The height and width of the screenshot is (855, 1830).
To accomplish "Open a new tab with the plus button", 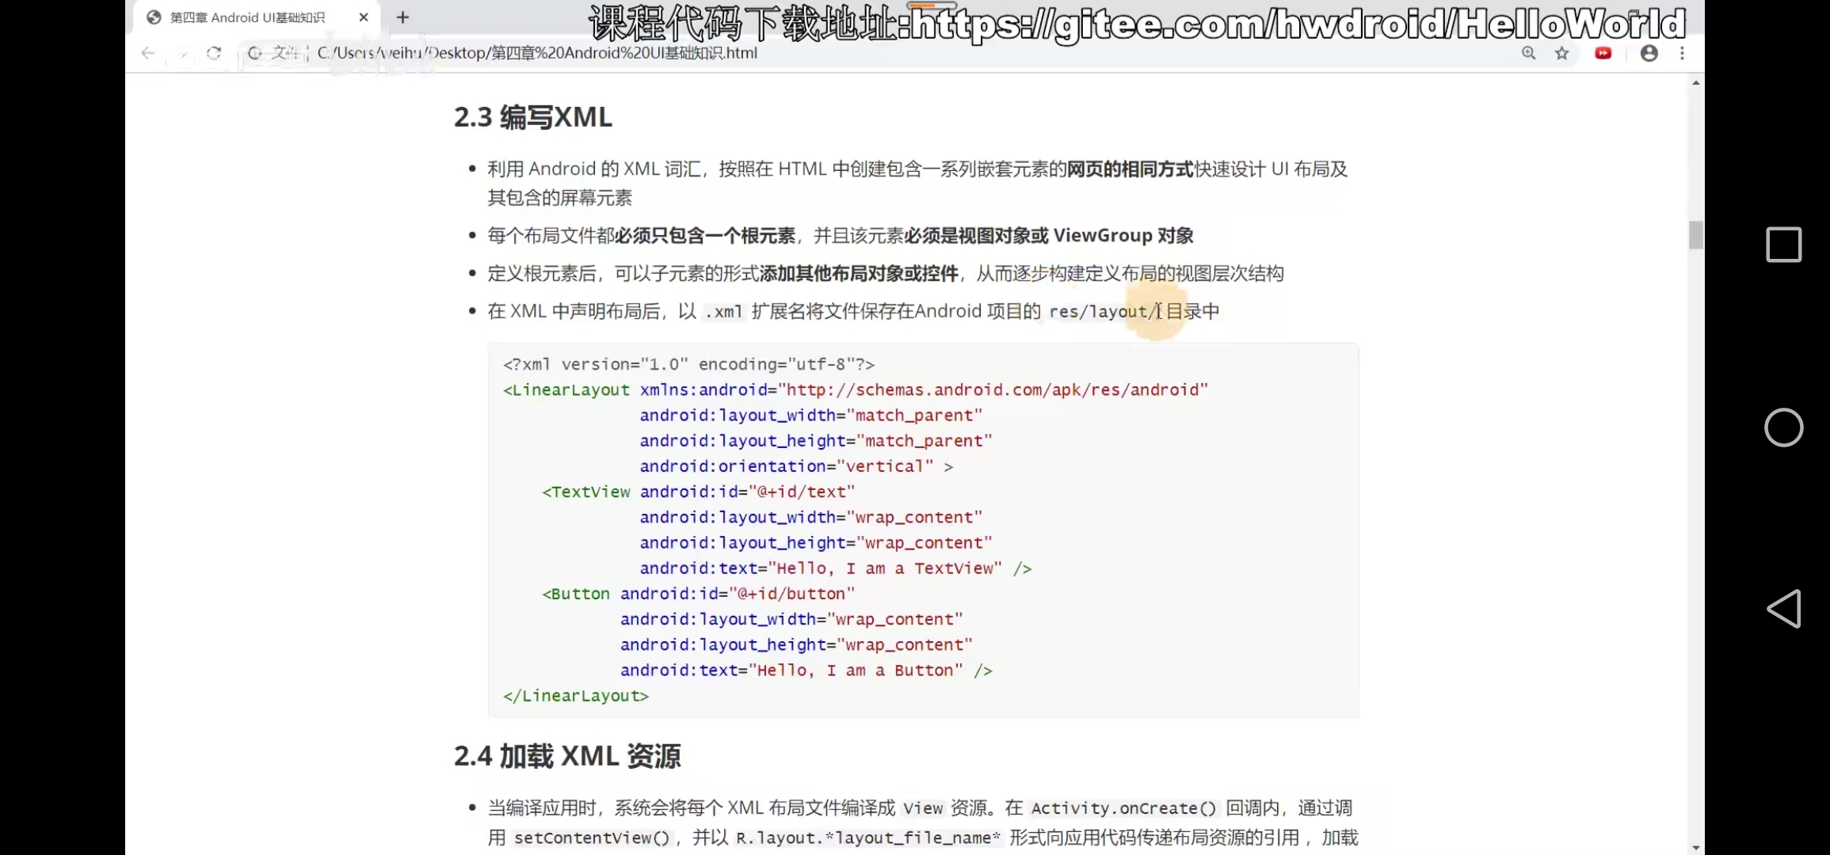I will click(402, 17).
